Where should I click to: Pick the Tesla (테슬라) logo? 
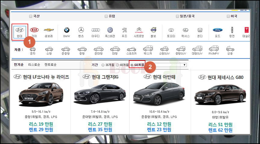point(247,30)
